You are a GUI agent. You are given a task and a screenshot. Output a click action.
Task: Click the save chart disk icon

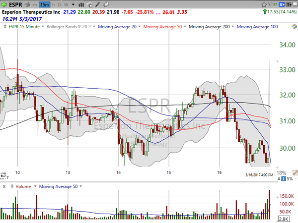click(295, 4)
